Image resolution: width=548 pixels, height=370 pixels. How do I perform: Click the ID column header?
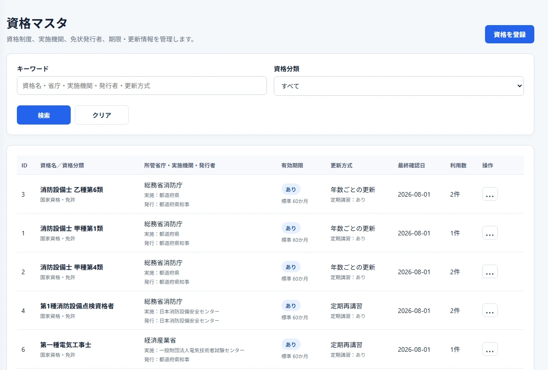pos(24,165)
